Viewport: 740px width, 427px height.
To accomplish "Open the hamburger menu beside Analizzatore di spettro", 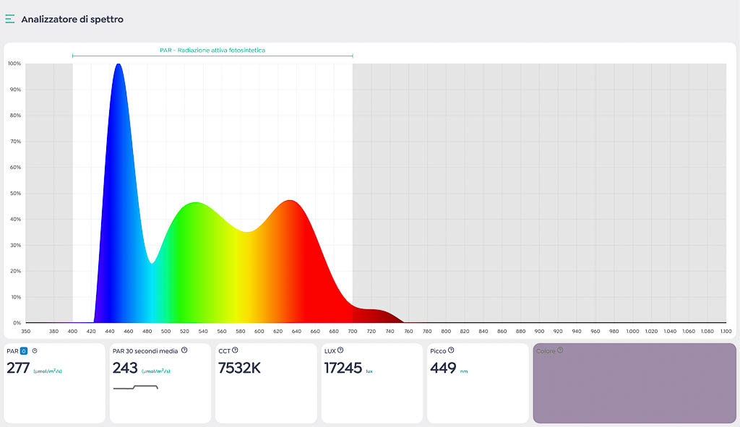I will pyautogui.click(x=10, y=20).
